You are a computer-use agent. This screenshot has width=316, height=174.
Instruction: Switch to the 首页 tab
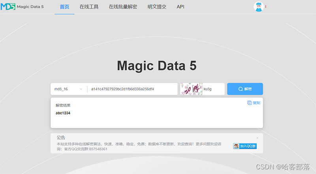click(64, 7)
